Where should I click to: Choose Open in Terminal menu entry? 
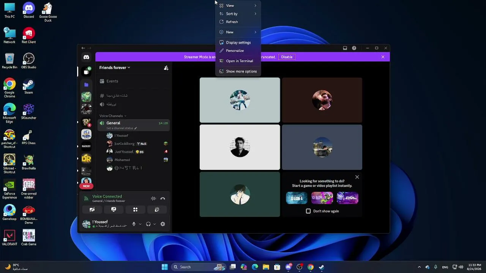click(238, 61)
